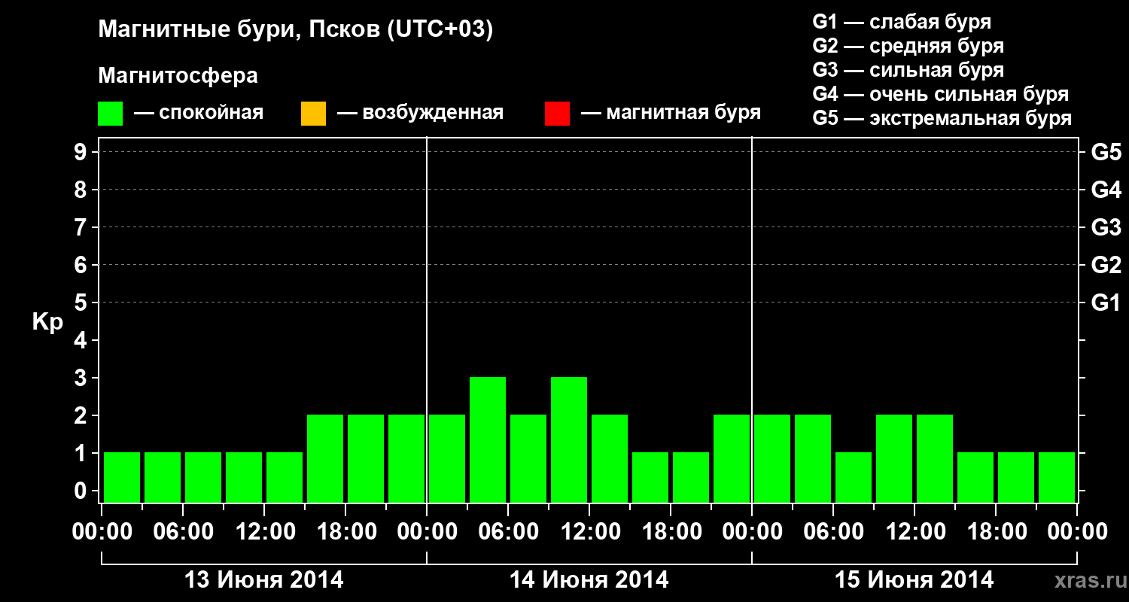Select the chart title 'Магнитные бури, Псков (UTC+03)'

click(296, 30)
